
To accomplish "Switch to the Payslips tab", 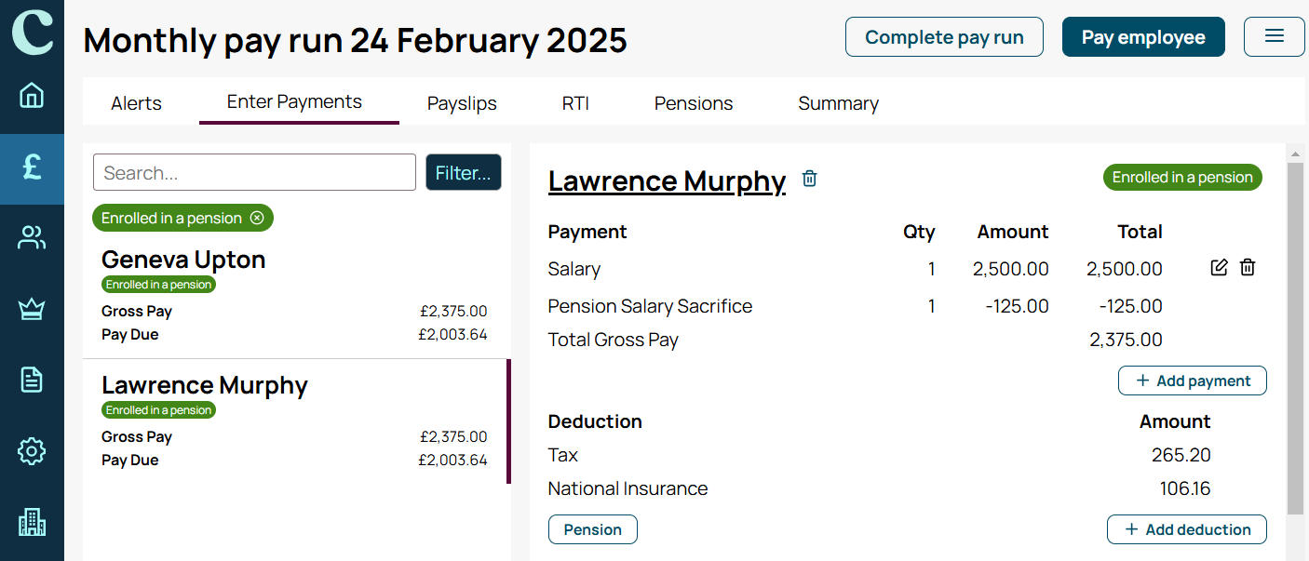I will click(x=462, y=103).
